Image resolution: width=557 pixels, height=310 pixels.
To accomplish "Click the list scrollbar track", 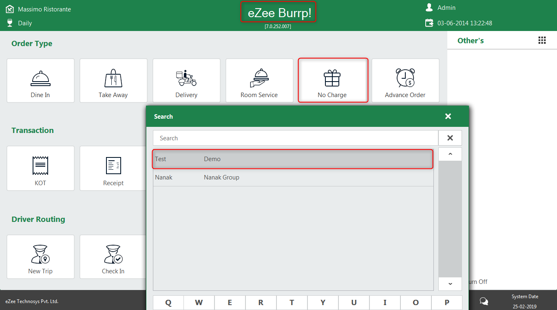I will coord(450,219).
